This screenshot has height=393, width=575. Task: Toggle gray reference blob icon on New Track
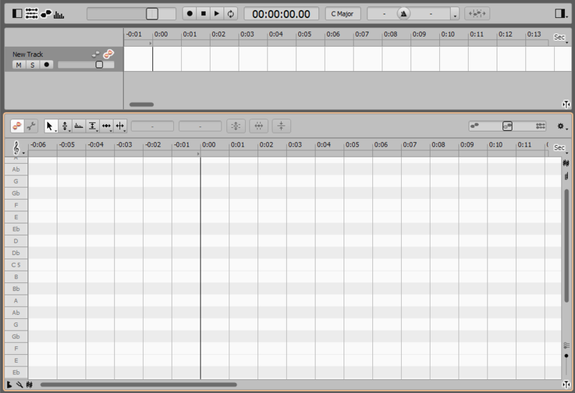click(x=96, y=55)
